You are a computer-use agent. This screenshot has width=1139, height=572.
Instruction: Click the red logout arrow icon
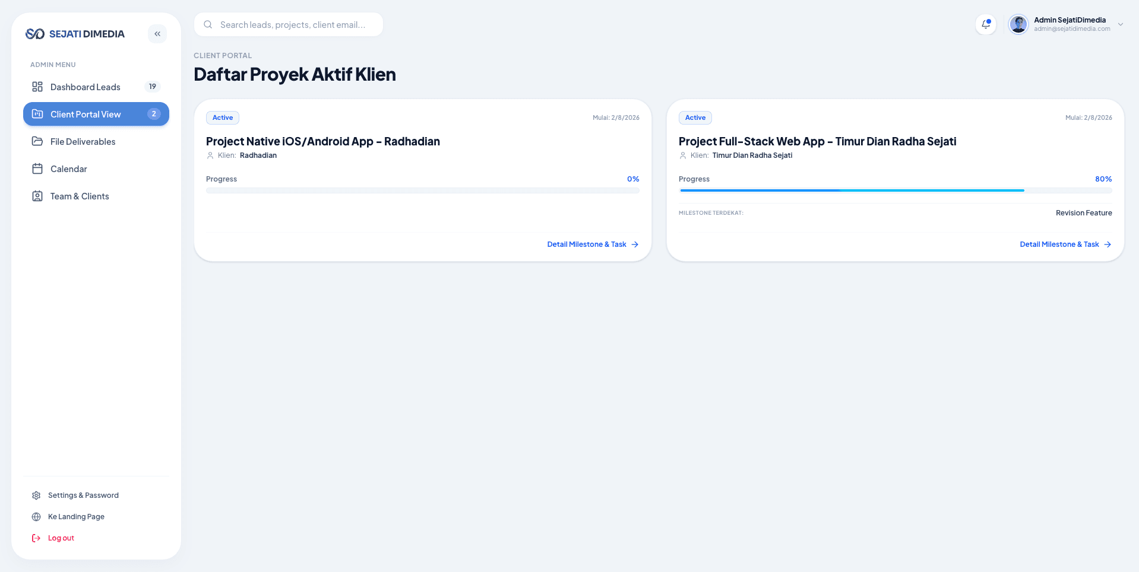click(36, 538)
